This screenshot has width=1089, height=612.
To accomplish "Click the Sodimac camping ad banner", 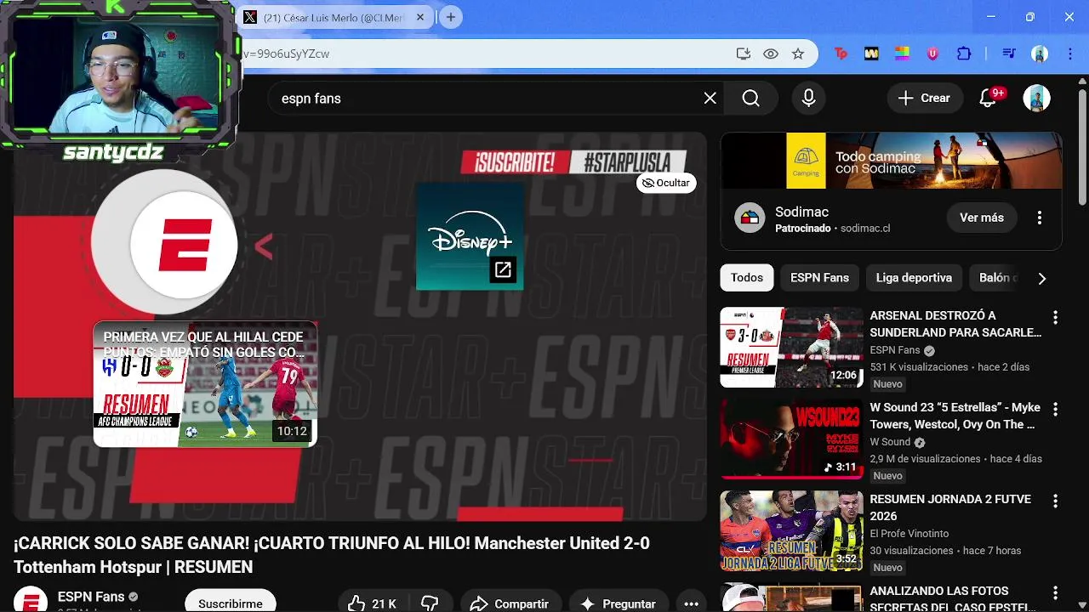I will [x=891, y=160].
